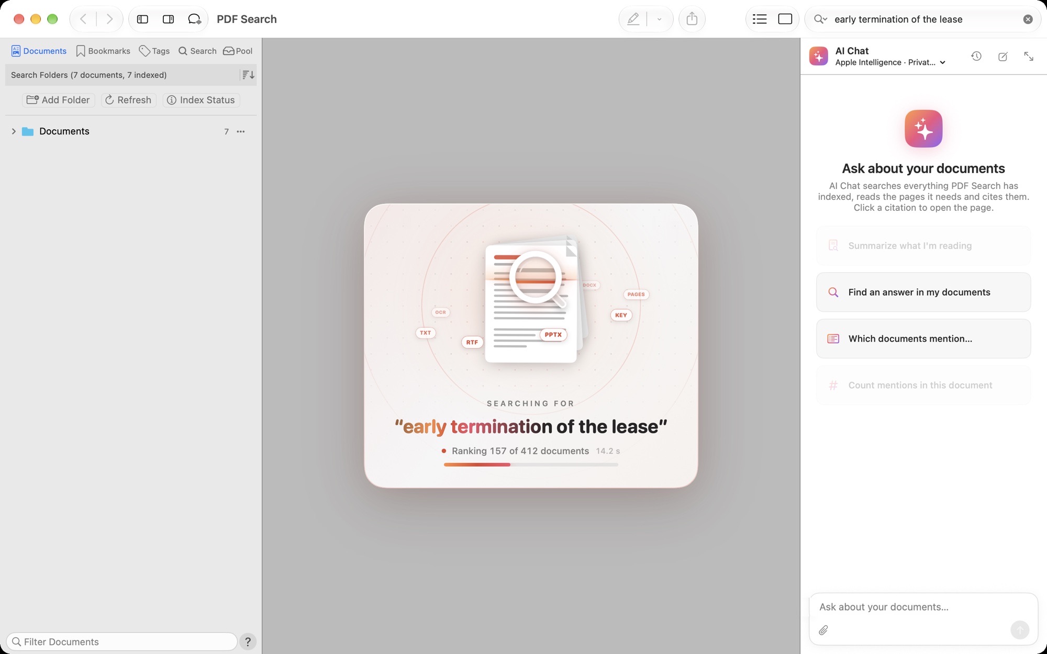Open the Tags tab
Screen dimensions: 1047x654
click(x=154, y=51)
